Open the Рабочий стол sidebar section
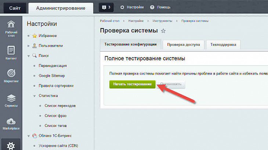The width and height of the screenshot is (268, 150). coord(11,29)
